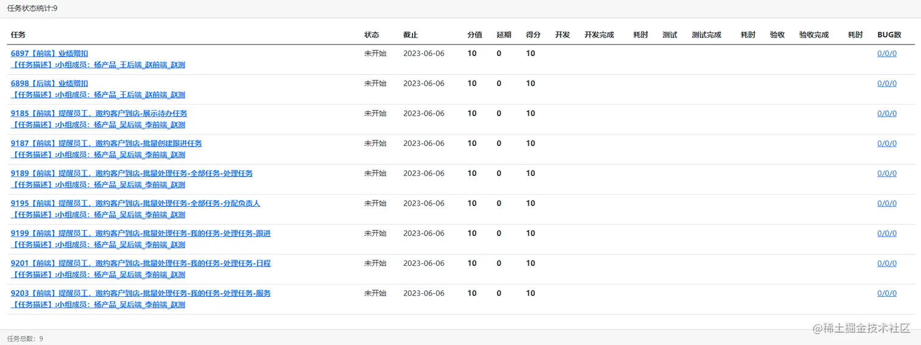Click the 分值 column header

[475, 35]
